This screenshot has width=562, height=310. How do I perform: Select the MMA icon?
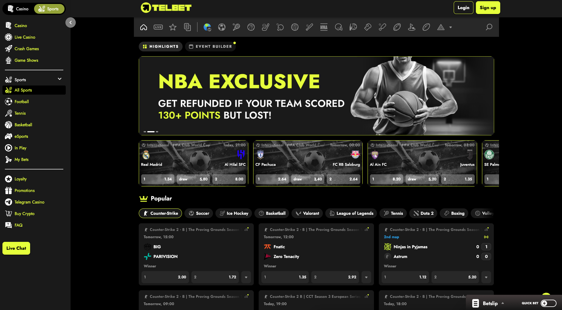click(324, 27)
